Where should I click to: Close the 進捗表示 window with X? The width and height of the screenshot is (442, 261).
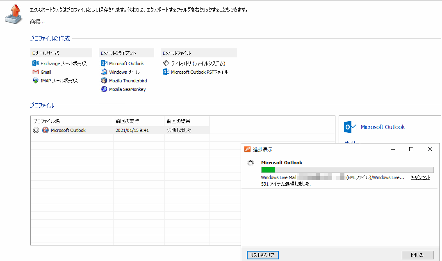pyautogui.click(x=430, y=149)
